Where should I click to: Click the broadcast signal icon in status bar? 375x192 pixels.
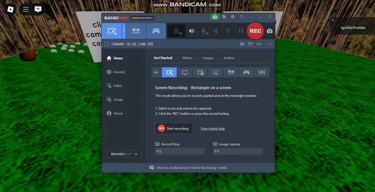click(x=258, y=44)
